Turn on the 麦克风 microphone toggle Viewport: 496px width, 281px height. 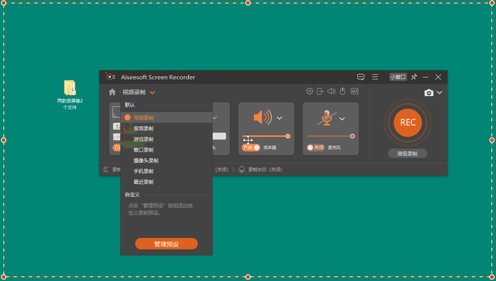click(x=315, y=147)
